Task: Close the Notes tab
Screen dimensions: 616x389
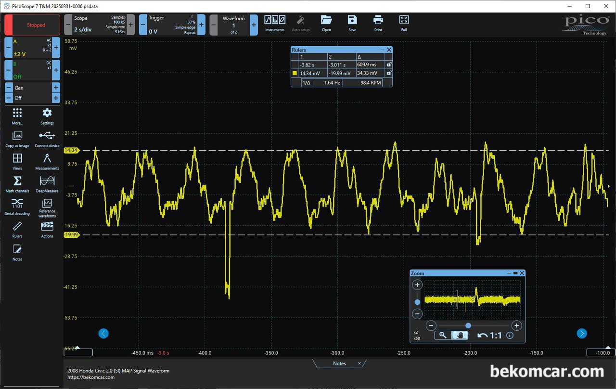Action: tap(359, 363)
